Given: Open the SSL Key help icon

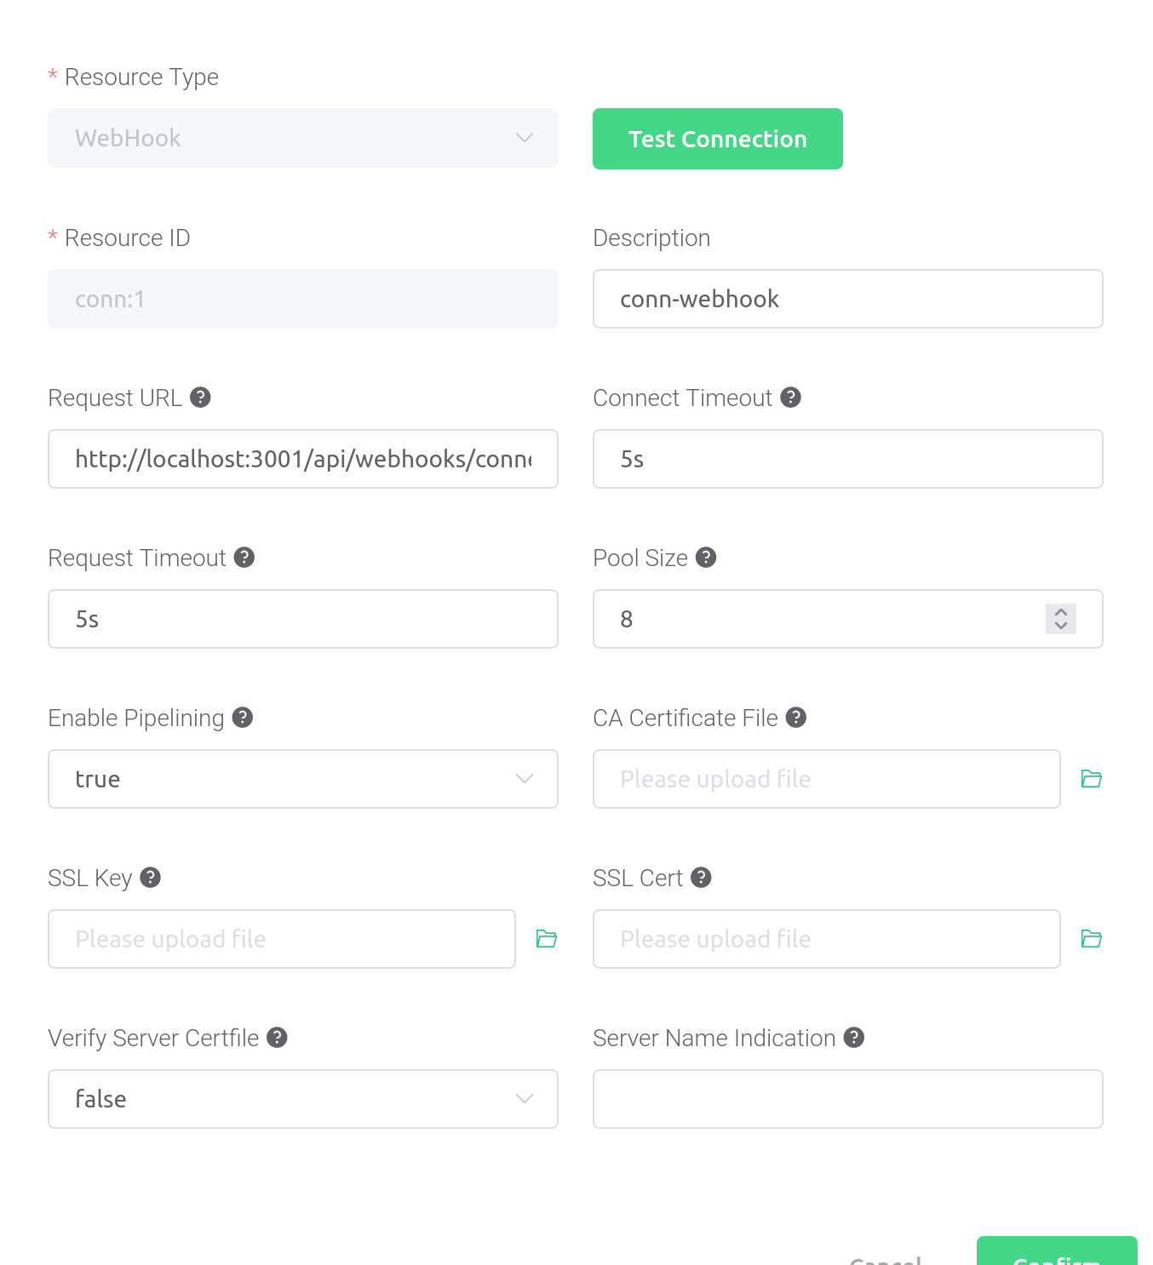Looking at the screenshot, I should [151, 877].
